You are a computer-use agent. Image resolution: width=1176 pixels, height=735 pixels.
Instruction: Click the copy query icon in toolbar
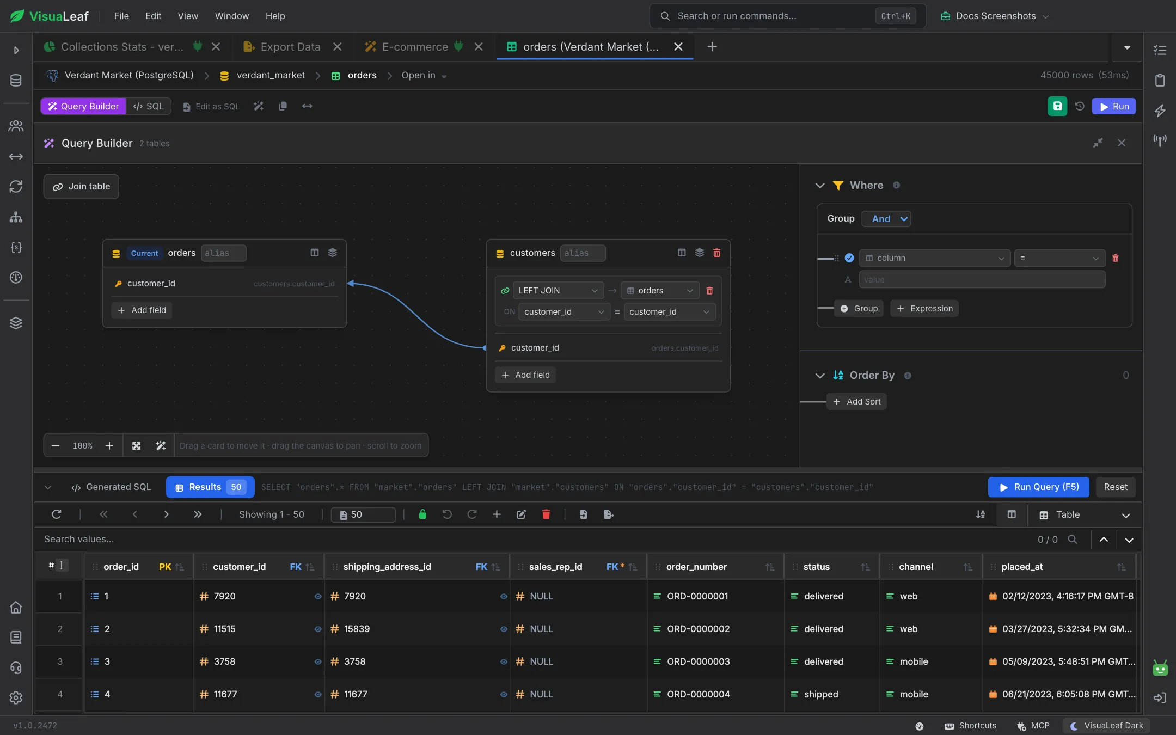[x=283, y=106]
